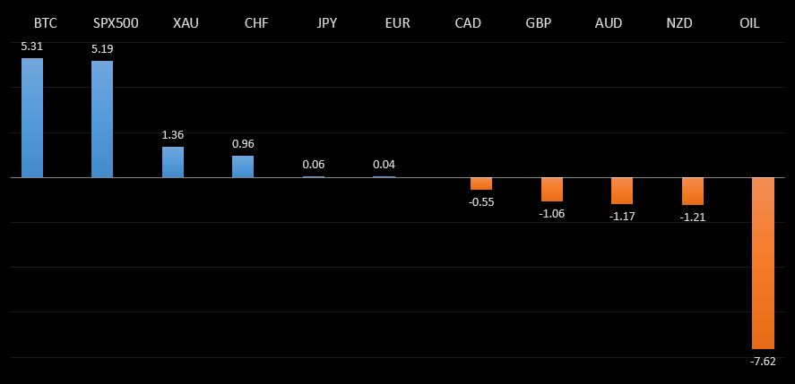
Task: Click the large orange OIL bar
Action: tap(763, 262)
